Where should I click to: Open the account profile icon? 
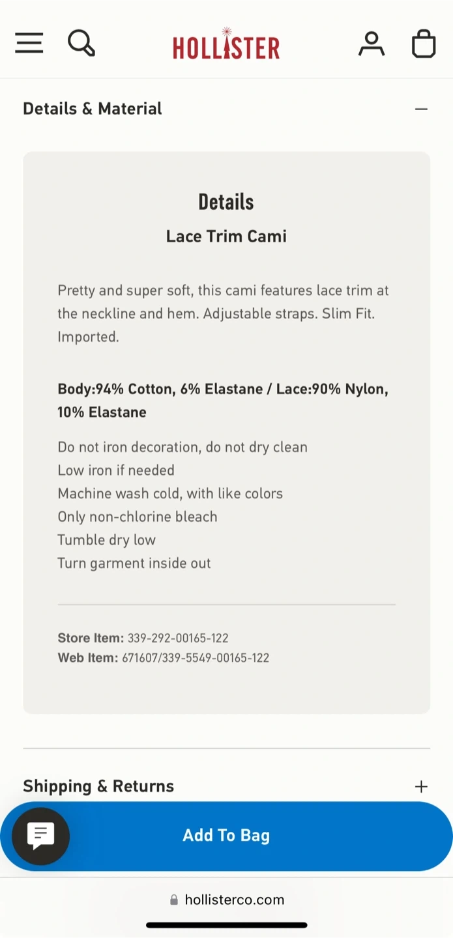pyautogui.click(x=372, y=44)
